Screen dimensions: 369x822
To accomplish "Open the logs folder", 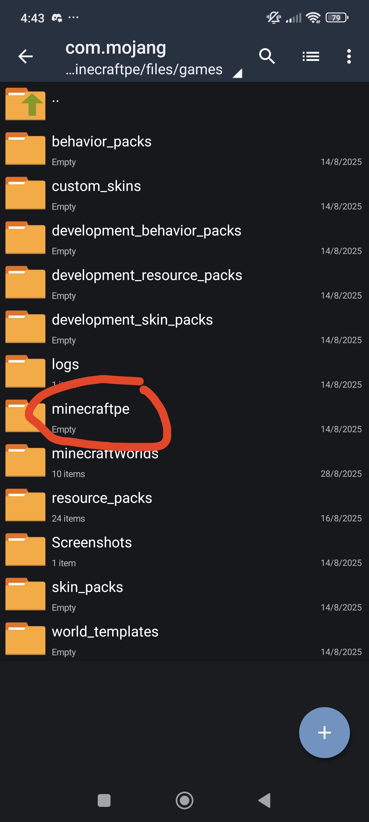I will point(184,373).
